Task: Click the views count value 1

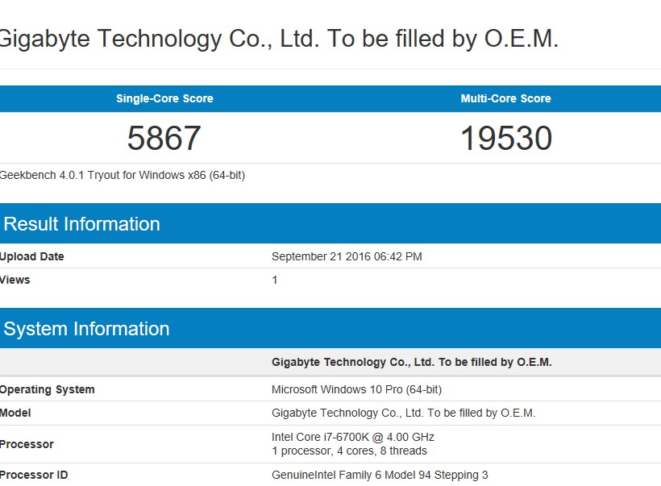Action: coord(274,280)
